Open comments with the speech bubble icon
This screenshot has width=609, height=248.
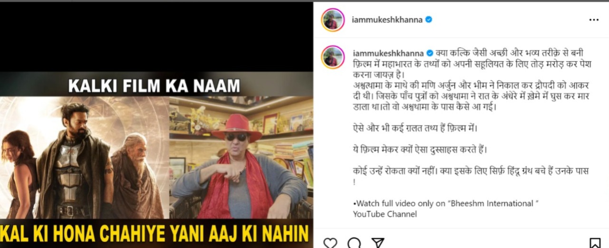click(x=354, y=243)
